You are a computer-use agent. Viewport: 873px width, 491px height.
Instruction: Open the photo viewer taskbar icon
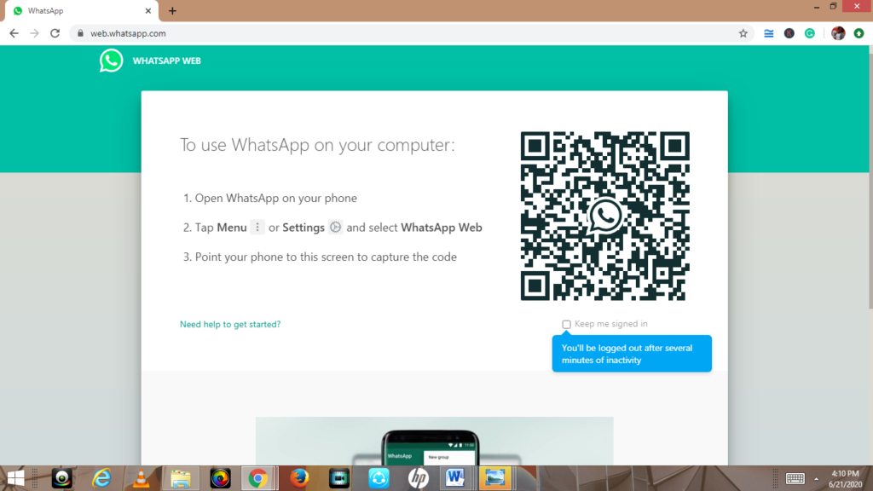pyautogui.click(x=495, y=478)
